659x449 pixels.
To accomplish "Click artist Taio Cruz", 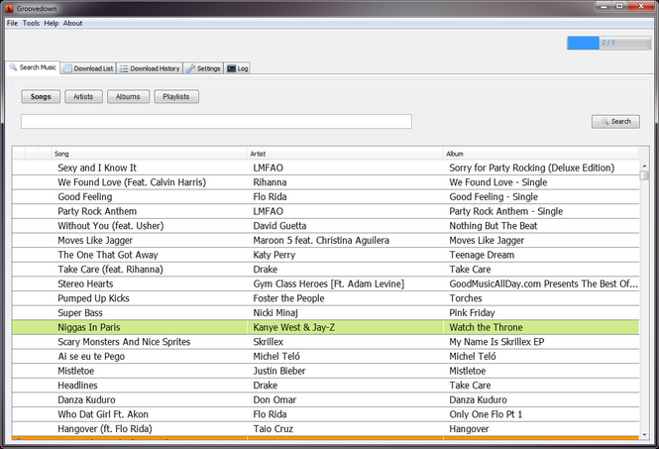I will point(273,429).
